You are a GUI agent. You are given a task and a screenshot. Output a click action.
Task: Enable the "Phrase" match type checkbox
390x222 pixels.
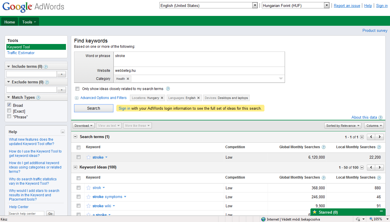coord(9,116)
